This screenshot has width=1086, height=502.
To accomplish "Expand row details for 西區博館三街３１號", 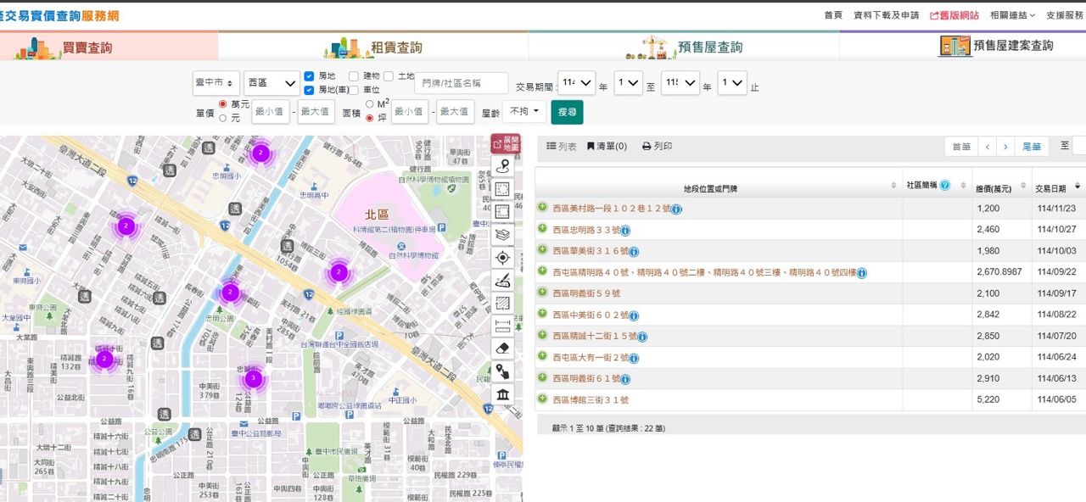I will [x=542, y=399].
